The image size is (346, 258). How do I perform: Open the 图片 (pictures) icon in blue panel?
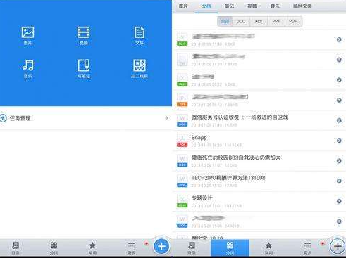27,35
